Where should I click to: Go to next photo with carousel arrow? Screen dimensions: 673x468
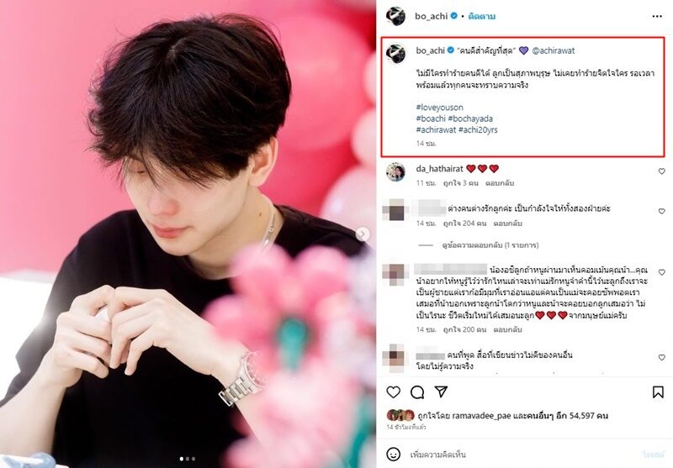(363, 234)
